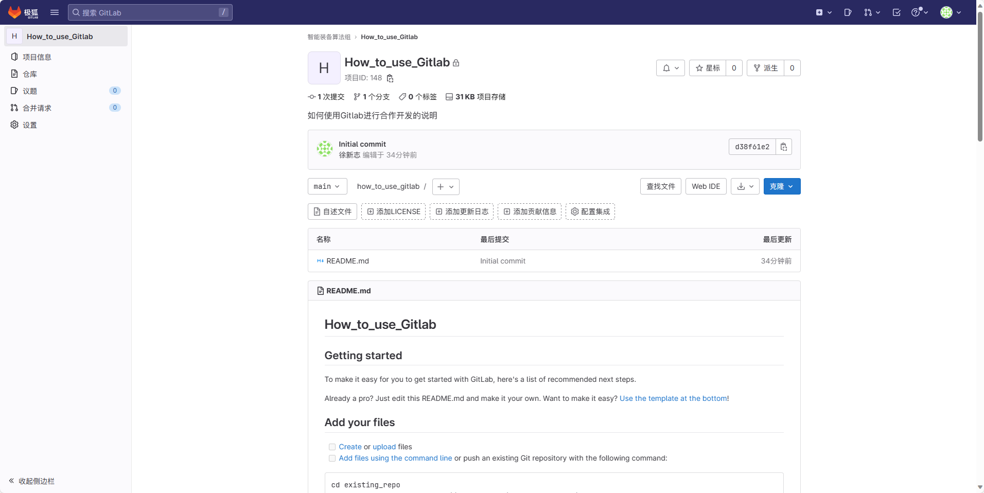The height and width of the screenshot is (493, 984).
Task: Click the Create link
Action: (350, 447)
